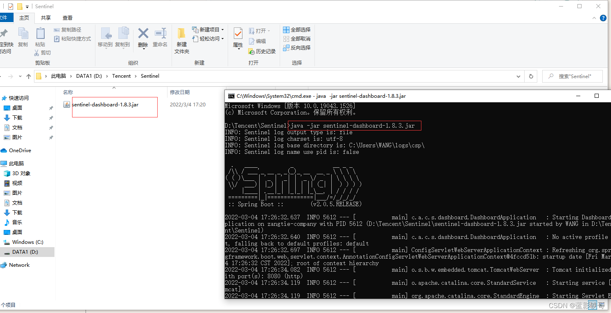Switch to the Share (共享) ribbon tab
611x313 pixels.
coord(46,18)
